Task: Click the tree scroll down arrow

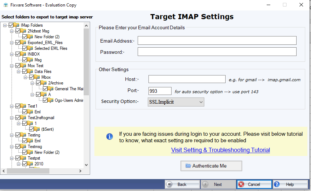Action: point(86,165)
